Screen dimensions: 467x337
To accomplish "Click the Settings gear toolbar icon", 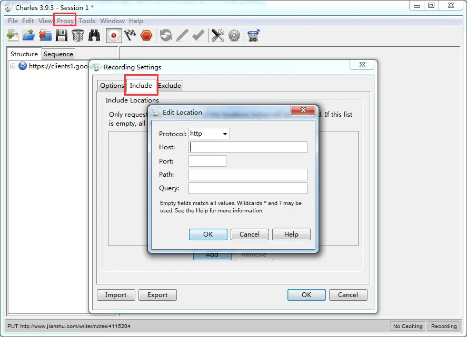I will tap(234, 36).
